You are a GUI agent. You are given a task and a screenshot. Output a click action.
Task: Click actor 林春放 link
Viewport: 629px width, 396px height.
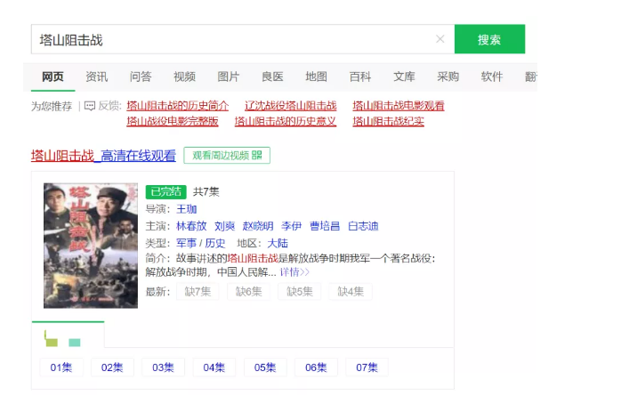pos(190,226)
